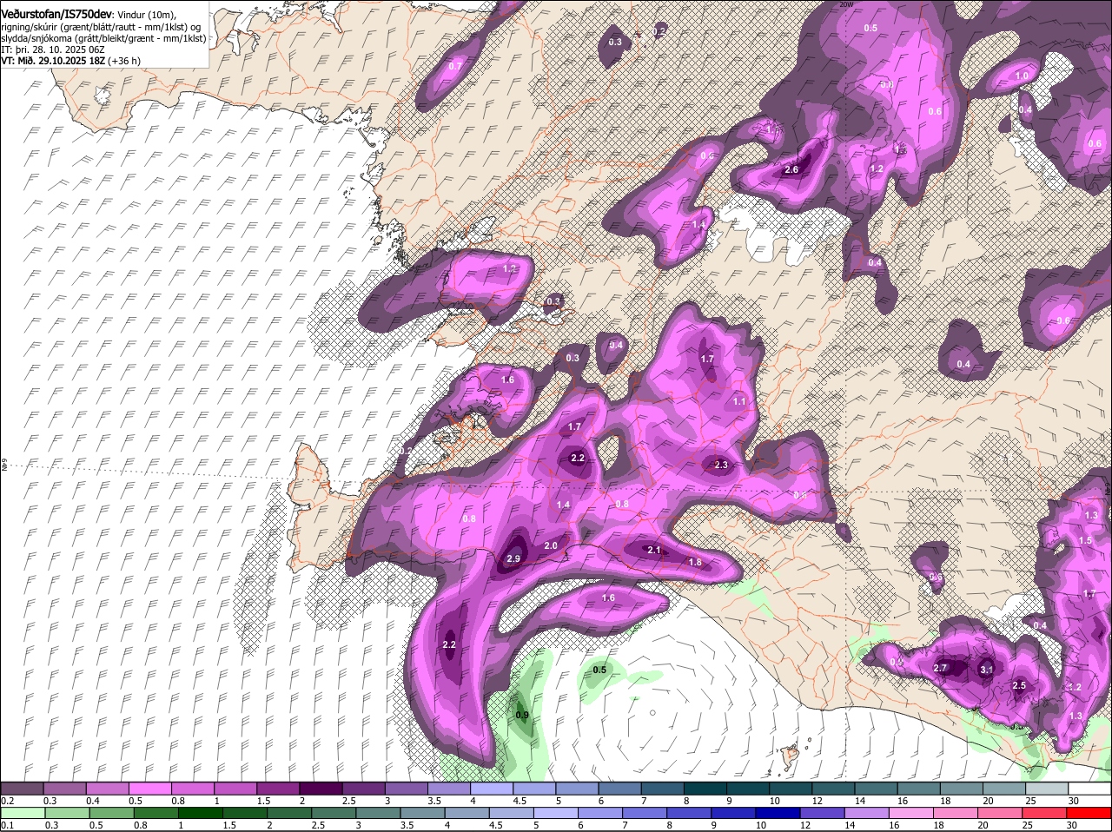The height and width of the screenshot is (832, 1112).
Task: Select the 2.6 value label in the north
Action: tap(791, 169)
